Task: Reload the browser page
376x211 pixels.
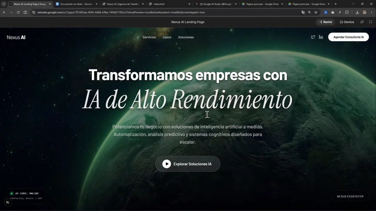Action: (18, 12)
